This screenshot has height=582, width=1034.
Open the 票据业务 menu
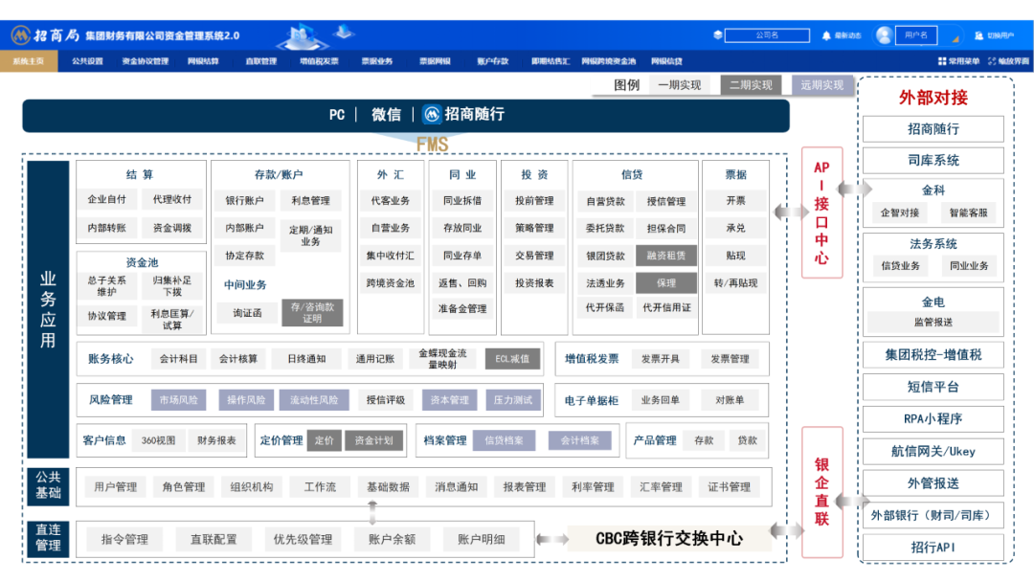coord(377,61)
